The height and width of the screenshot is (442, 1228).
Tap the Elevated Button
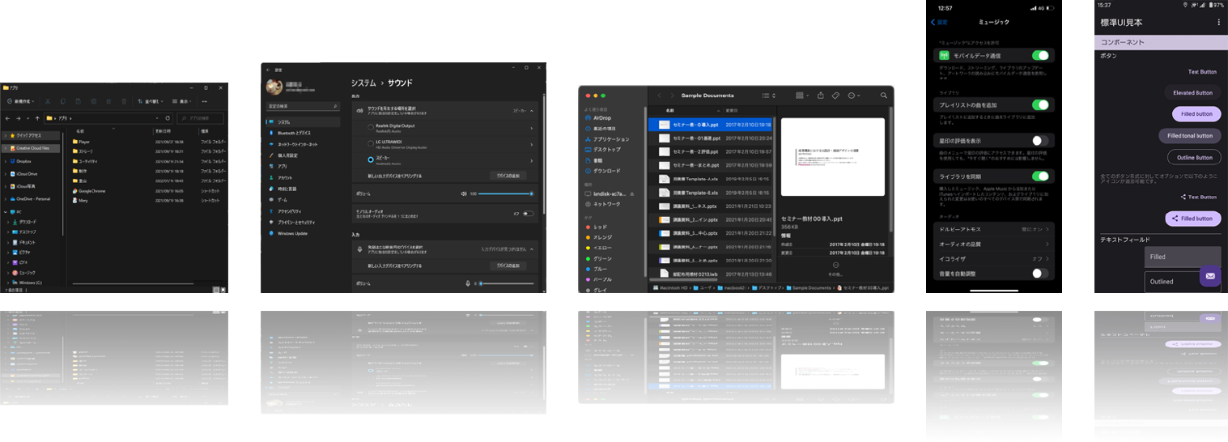click(x=1192, y=93)
